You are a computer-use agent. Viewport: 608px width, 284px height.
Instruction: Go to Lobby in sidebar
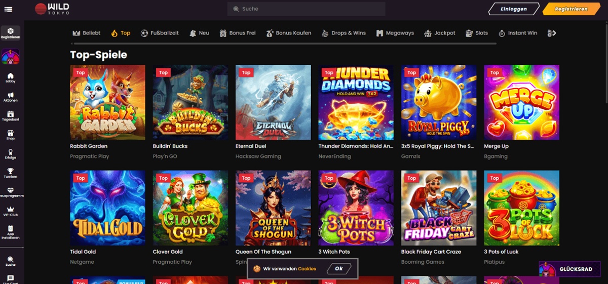10,78
